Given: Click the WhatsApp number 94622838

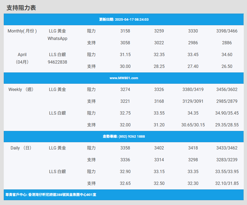Looking at the screenshot, I should point(57,62).
